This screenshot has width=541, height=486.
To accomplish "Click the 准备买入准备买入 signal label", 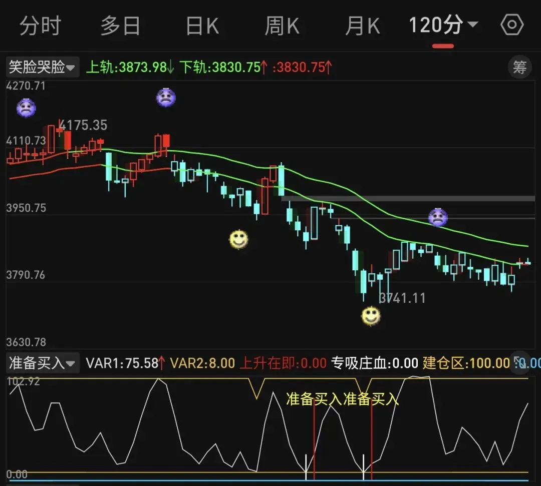I will pos(342,399).
